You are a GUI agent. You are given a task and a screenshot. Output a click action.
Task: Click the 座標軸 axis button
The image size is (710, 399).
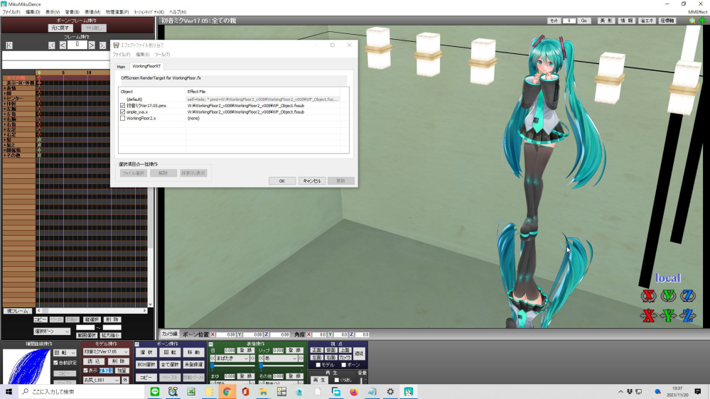(x=667, y=21)
